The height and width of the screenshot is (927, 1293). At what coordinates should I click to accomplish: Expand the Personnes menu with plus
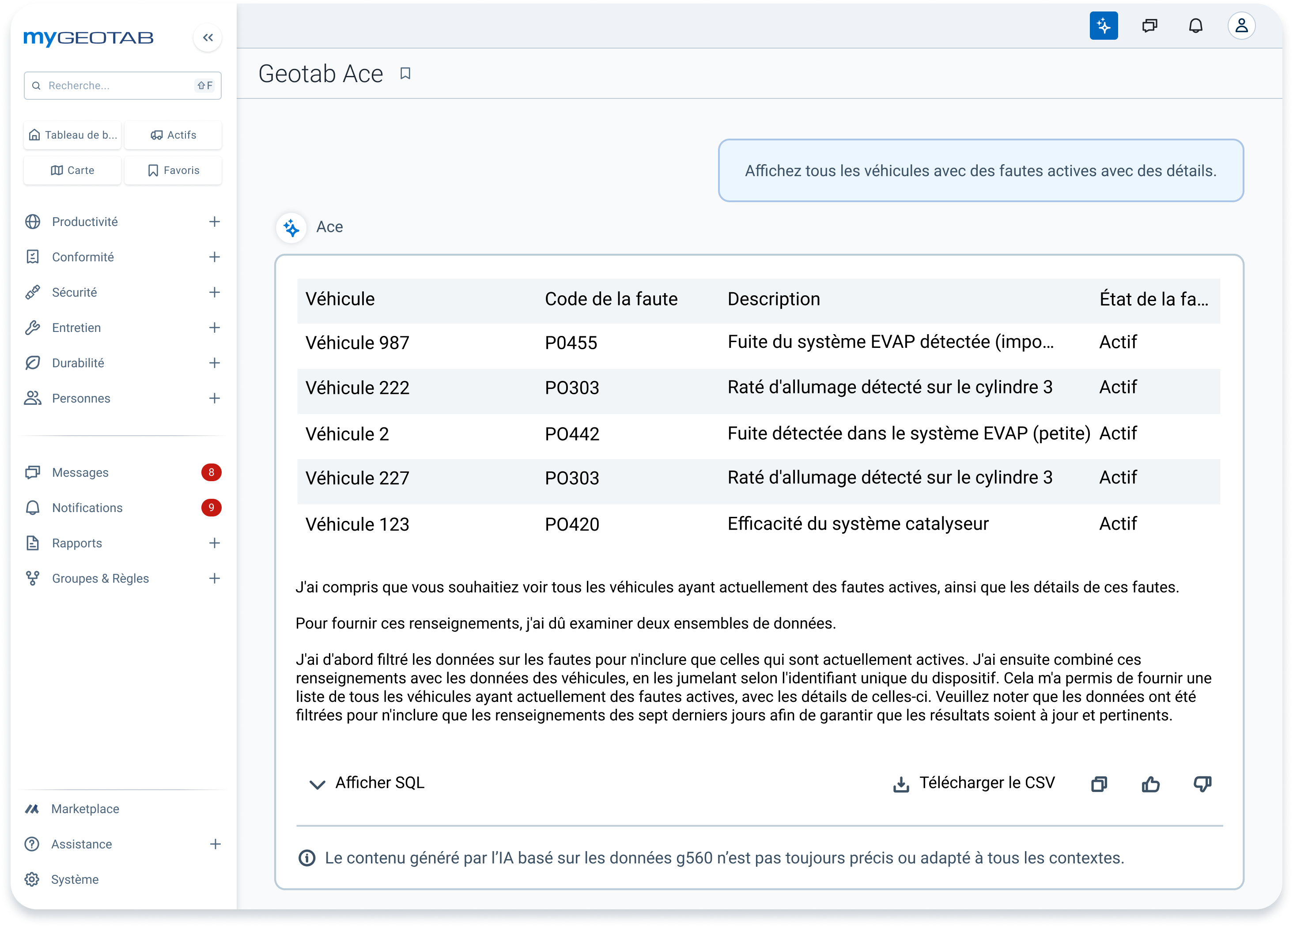[214, 398]
